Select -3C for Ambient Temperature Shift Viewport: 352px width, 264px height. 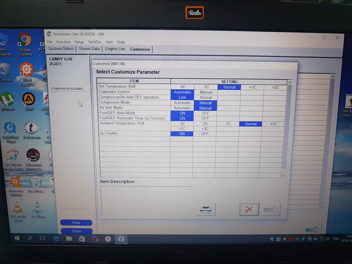182,124
